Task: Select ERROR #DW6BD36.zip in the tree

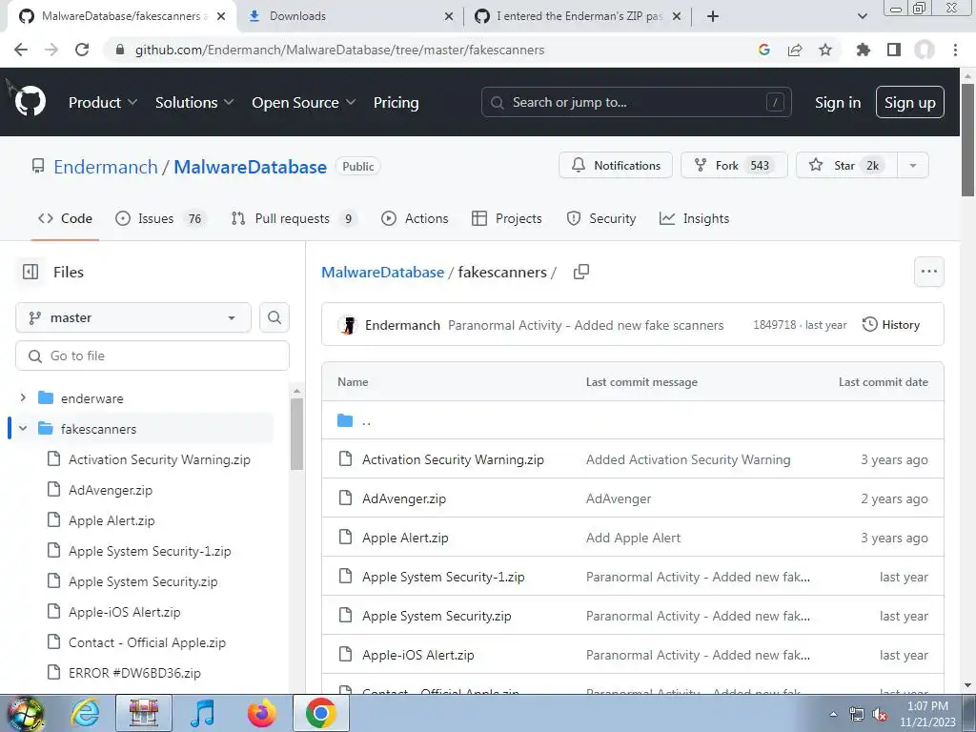Action: pos(134,673)
